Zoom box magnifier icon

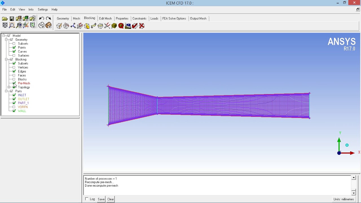12,25
